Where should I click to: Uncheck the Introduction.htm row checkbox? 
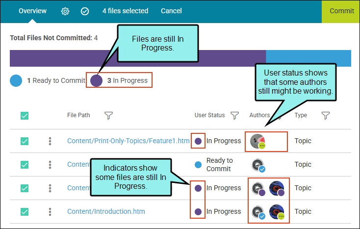click(x=25, y=211)
